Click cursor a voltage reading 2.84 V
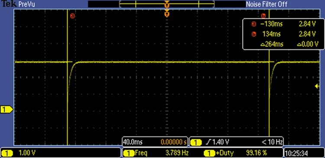 click(x=307, y=24)
